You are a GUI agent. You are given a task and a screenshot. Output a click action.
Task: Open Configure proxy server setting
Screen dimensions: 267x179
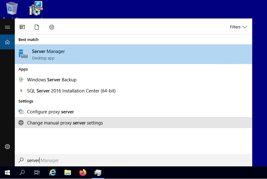[133, 112]
